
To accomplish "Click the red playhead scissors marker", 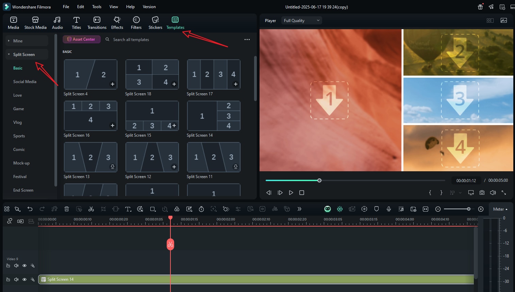I will click(170, 245).
